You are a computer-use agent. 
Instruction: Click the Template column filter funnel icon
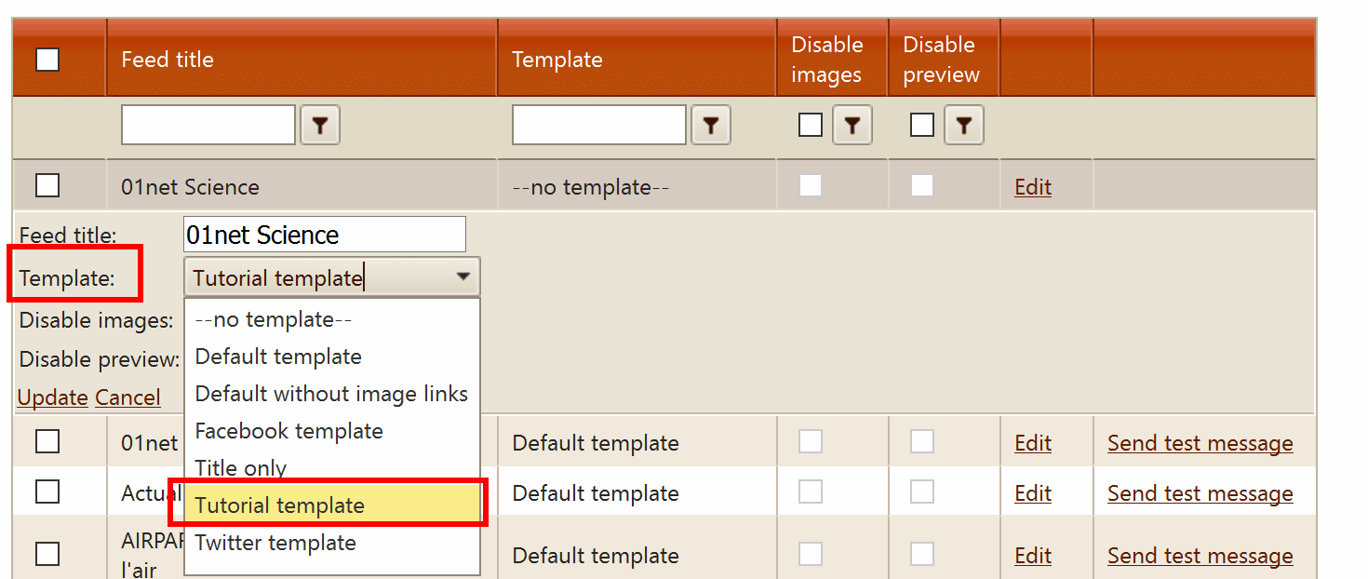[711, 126]
